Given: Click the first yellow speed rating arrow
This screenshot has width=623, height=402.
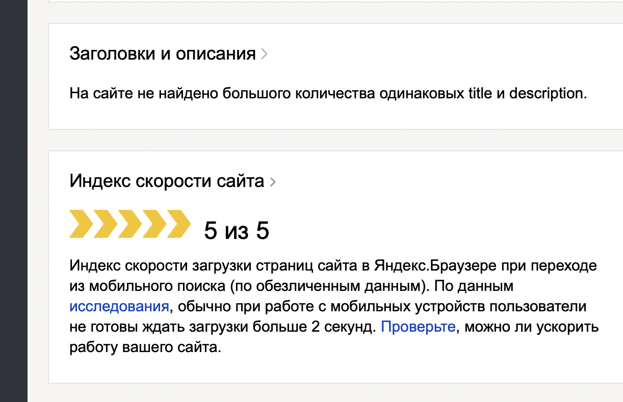Looking at the screenshot, I should [81, 224].
